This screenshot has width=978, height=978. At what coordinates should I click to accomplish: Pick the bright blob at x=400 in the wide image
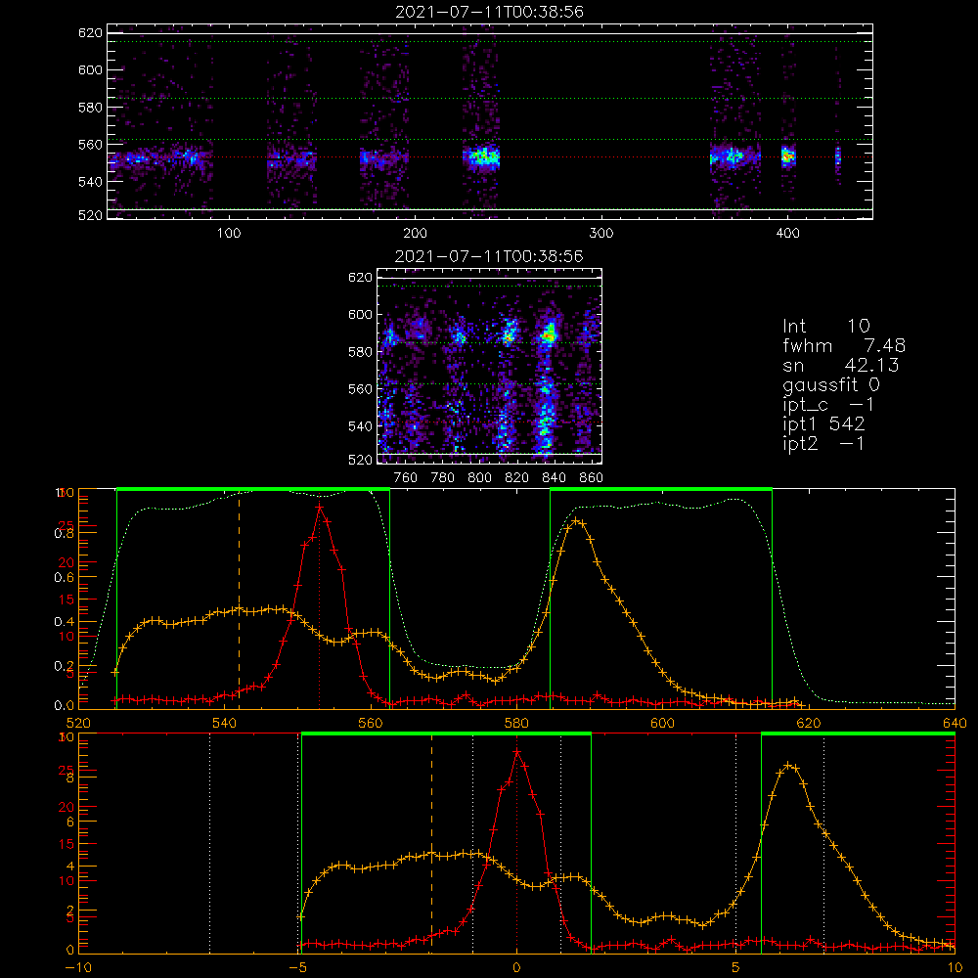[x=788, y=156]
